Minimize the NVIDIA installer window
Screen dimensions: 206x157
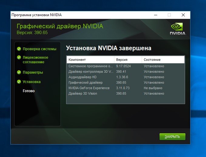(x=156, y=15)
